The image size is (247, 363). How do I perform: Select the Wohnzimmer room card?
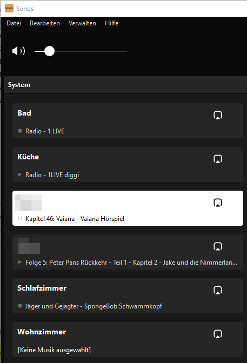point(128,339)
